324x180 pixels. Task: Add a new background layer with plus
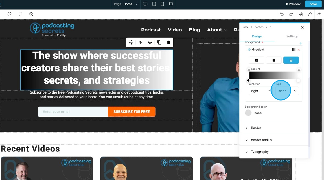point(301,43)
